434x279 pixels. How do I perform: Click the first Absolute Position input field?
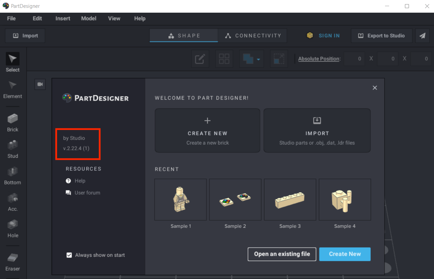point(354,59)
